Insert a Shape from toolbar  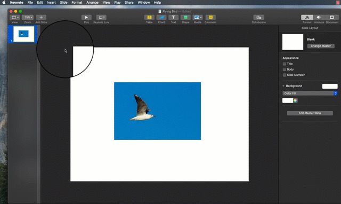(185, 18)
